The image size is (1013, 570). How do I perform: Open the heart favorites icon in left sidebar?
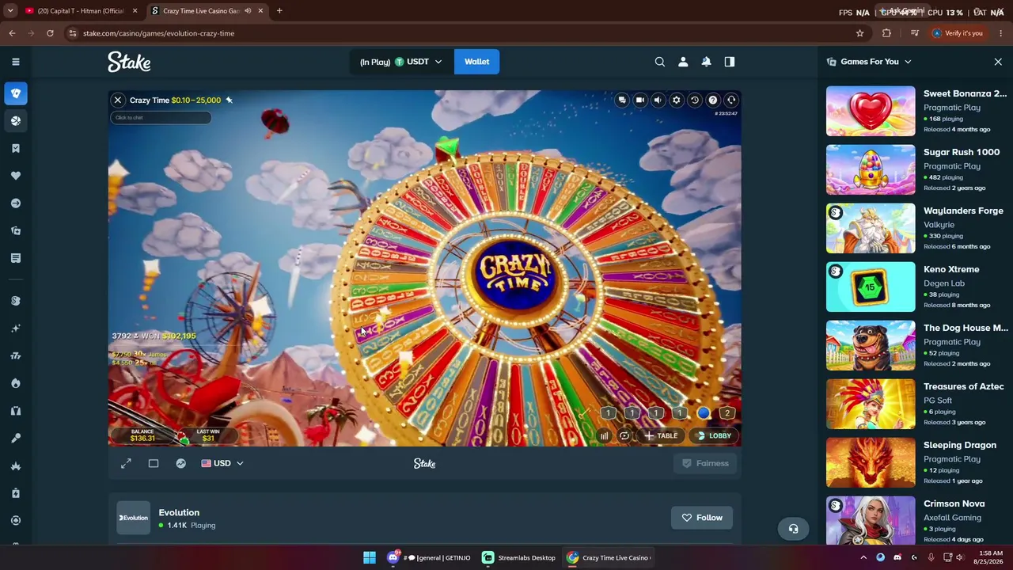[x=16, y=176]
